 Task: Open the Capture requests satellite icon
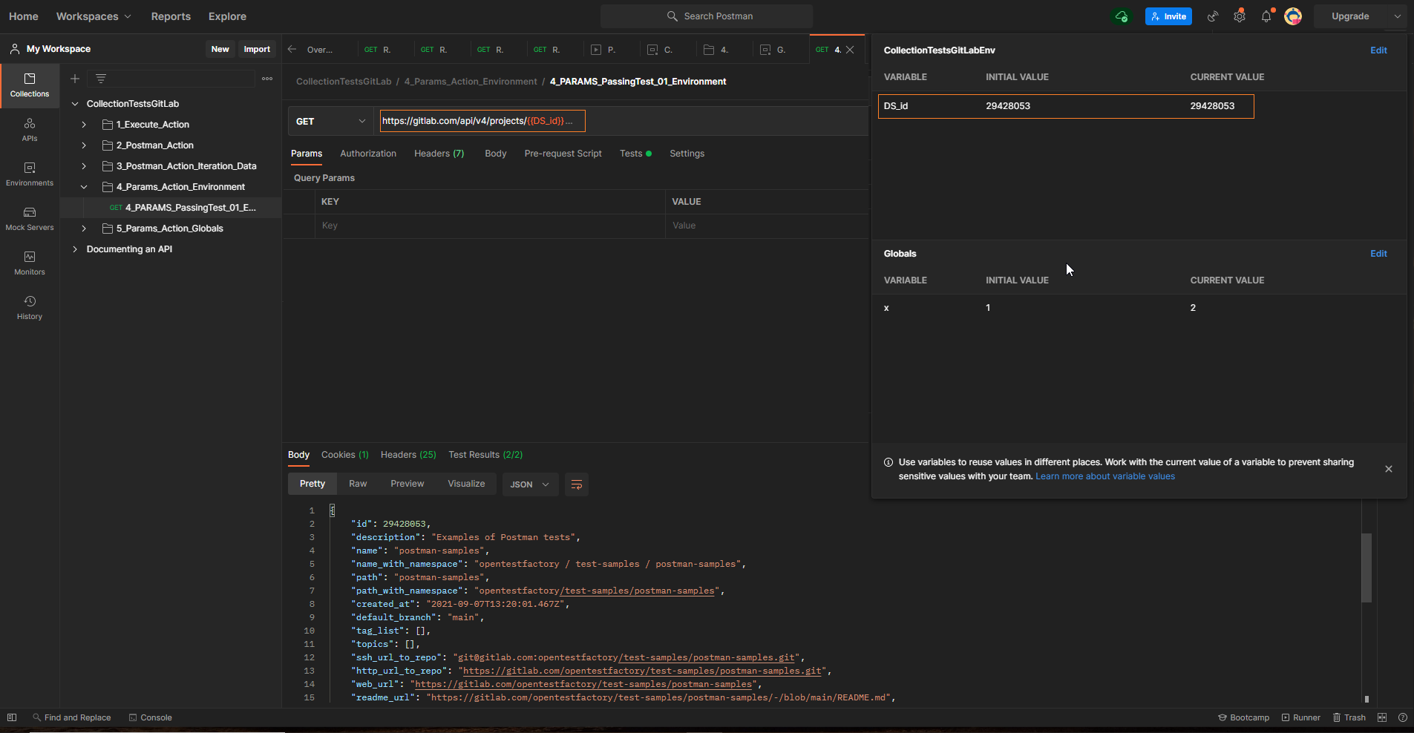[x=1212, y=16]
